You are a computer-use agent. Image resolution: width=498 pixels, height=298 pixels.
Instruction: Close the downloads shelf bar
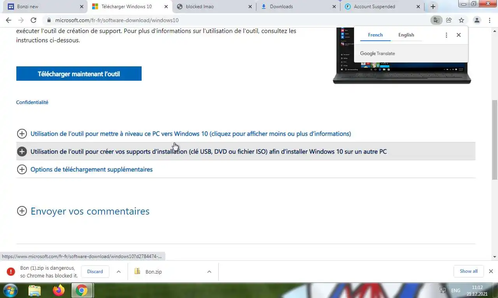491,271
